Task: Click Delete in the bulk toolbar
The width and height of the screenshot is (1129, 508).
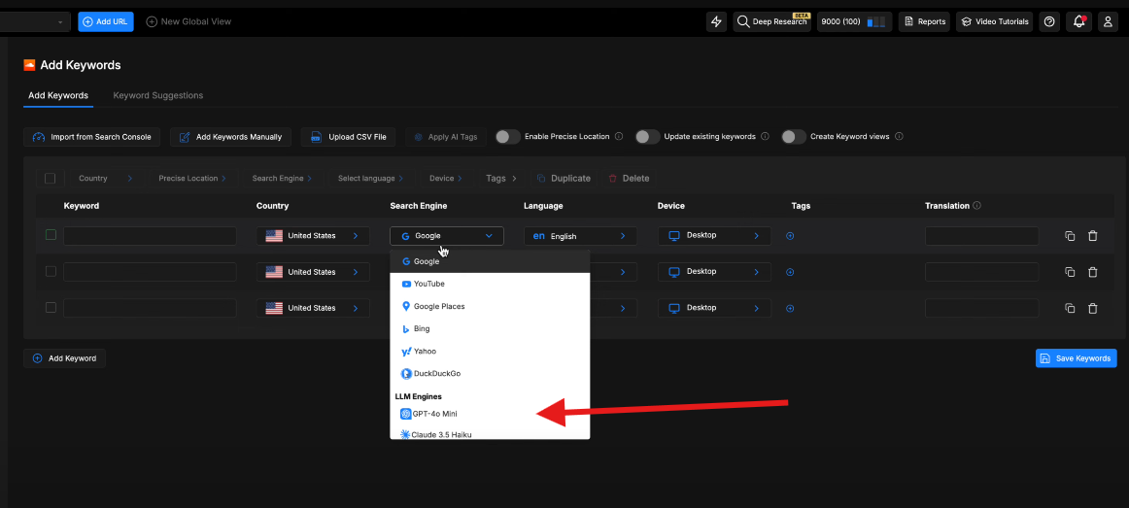Action: point(629,179)
